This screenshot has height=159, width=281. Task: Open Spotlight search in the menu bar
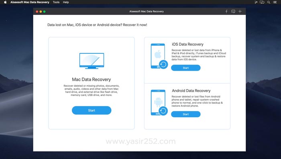pyautogui.click(x=269, y=2)
